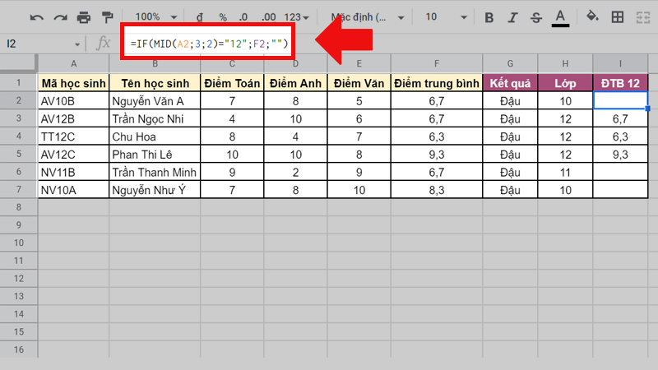Click the "Điểm Anh" header cell
The height and width of the screenshot is (370, 658).
295,83
